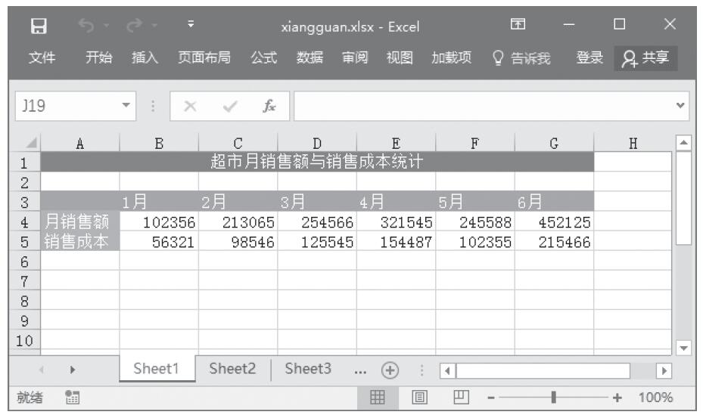Add a new sheet with plus icon
This screenshot has width=703, height=418.
pos(390,370)
